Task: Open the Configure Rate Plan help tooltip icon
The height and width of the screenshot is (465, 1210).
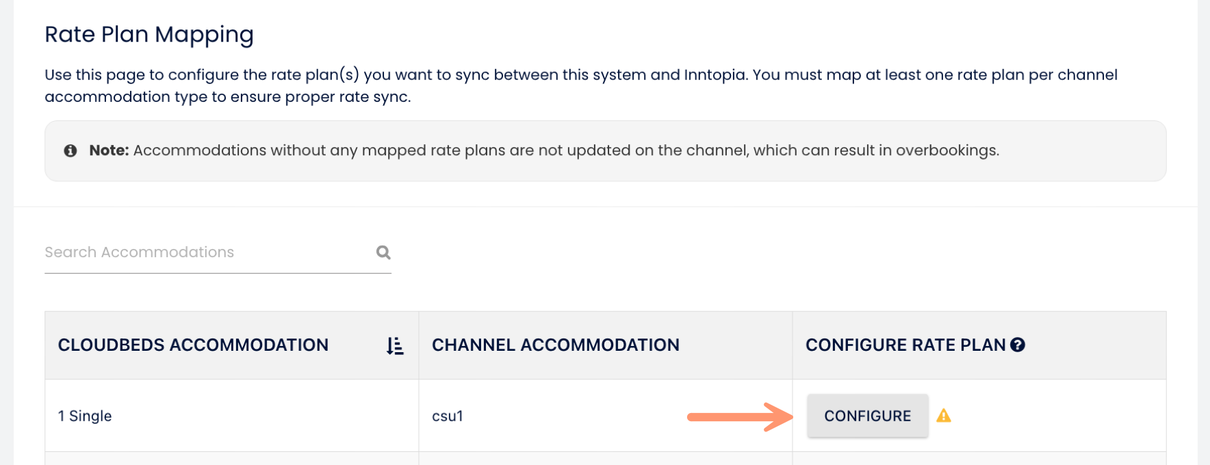Action: [1018, 345]
